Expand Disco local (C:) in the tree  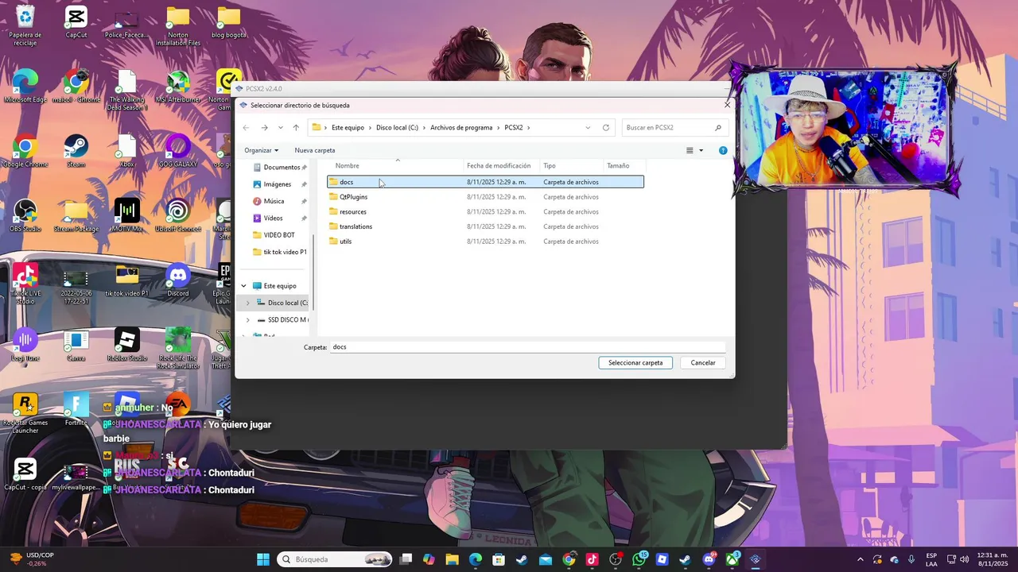(x=247, y=303)
